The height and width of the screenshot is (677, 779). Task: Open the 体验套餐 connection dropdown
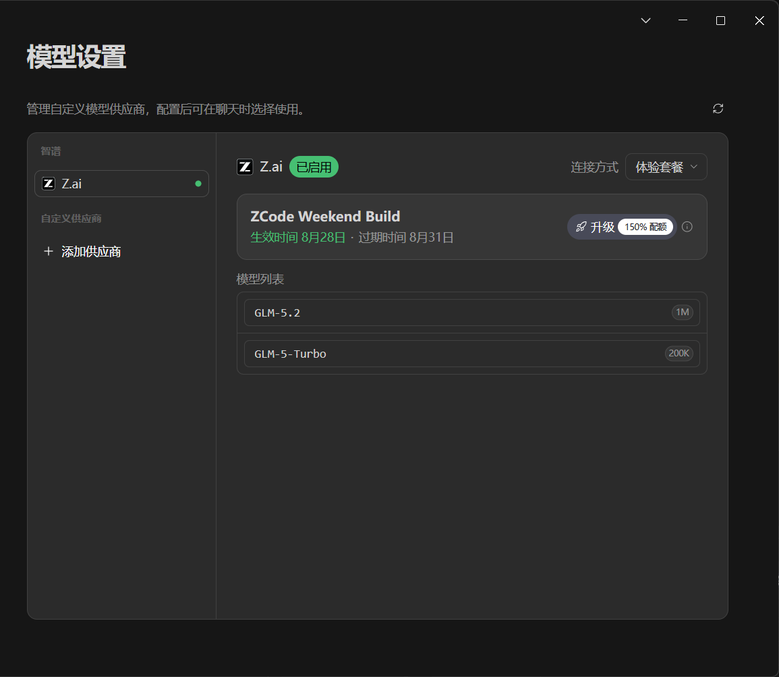(x=666, y=167)
